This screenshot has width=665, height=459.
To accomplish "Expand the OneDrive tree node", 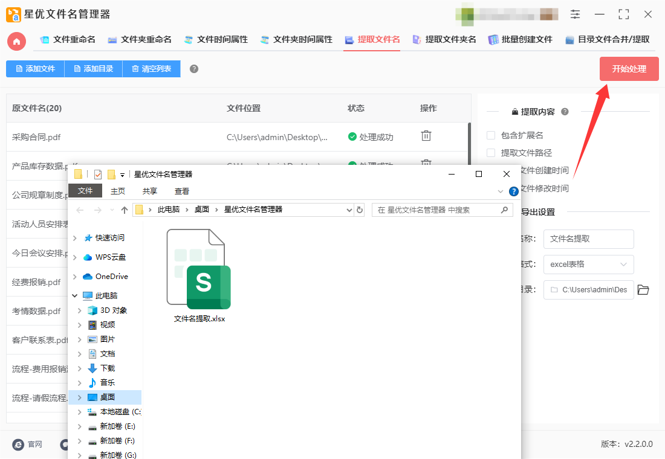I will (x=75, y=277).
